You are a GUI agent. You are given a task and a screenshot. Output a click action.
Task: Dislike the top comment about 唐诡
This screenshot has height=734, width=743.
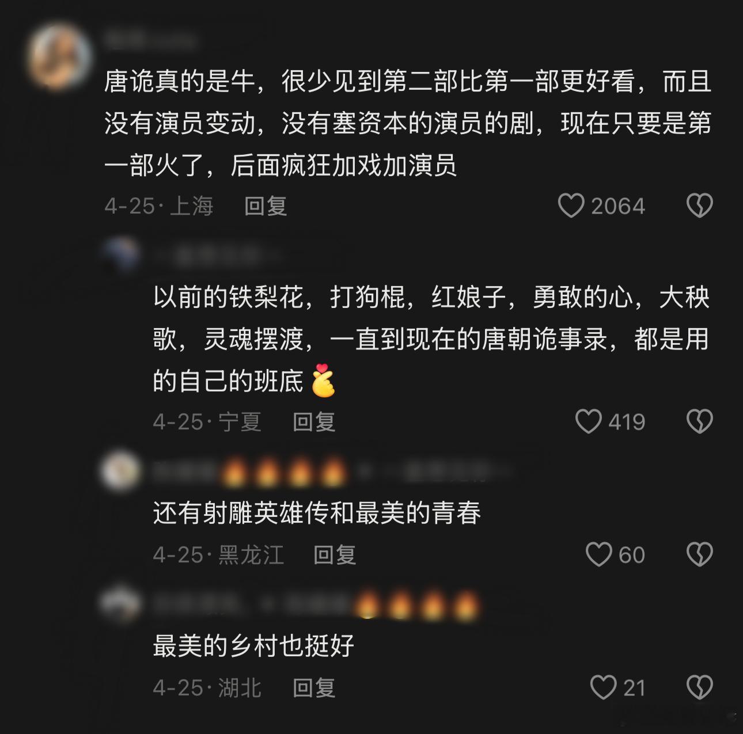click(700, 206)
